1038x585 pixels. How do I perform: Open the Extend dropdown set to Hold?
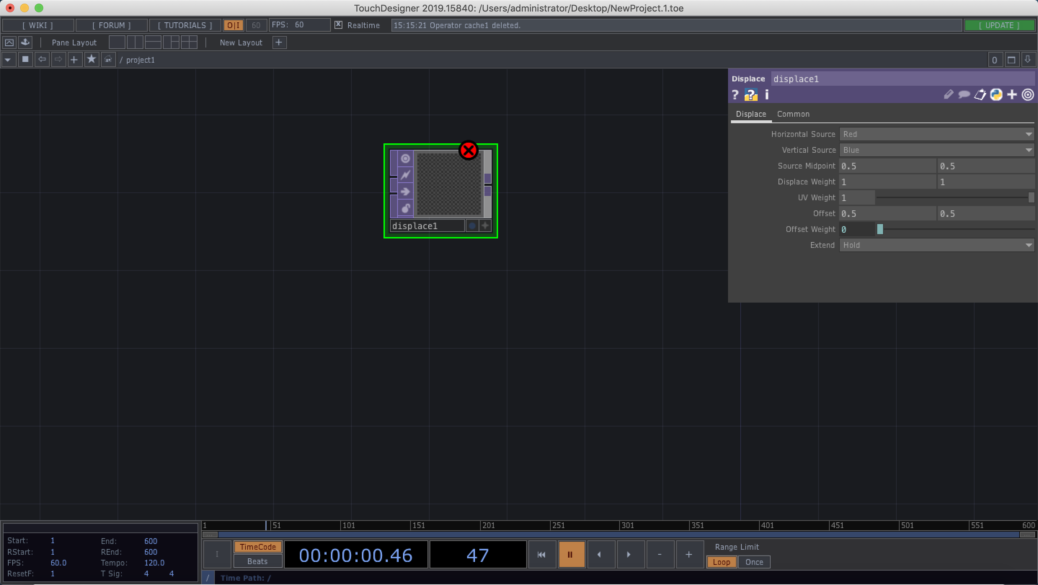tap(936, 245)
